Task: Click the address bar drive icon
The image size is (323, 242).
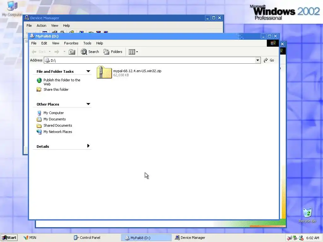Action: [x=47, y=60]
